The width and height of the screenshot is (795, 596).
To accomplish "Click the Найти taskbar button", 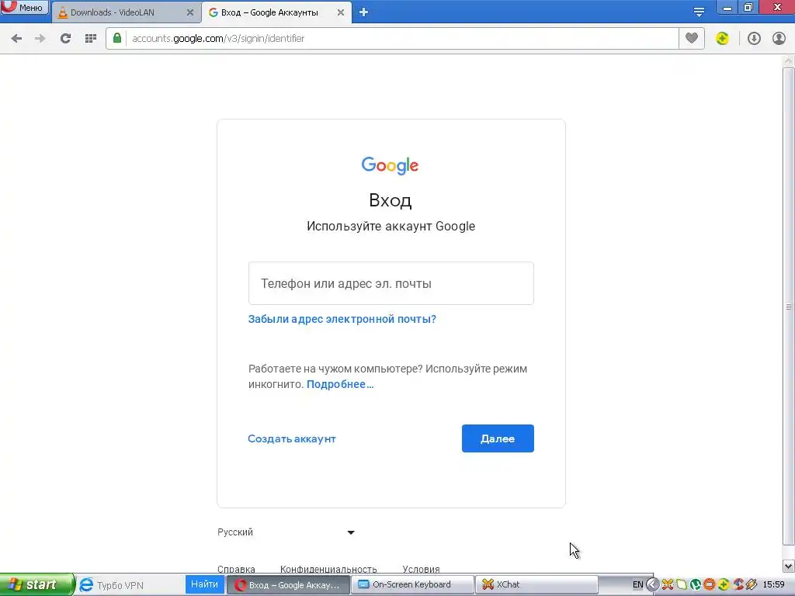I will click(204, 584).
